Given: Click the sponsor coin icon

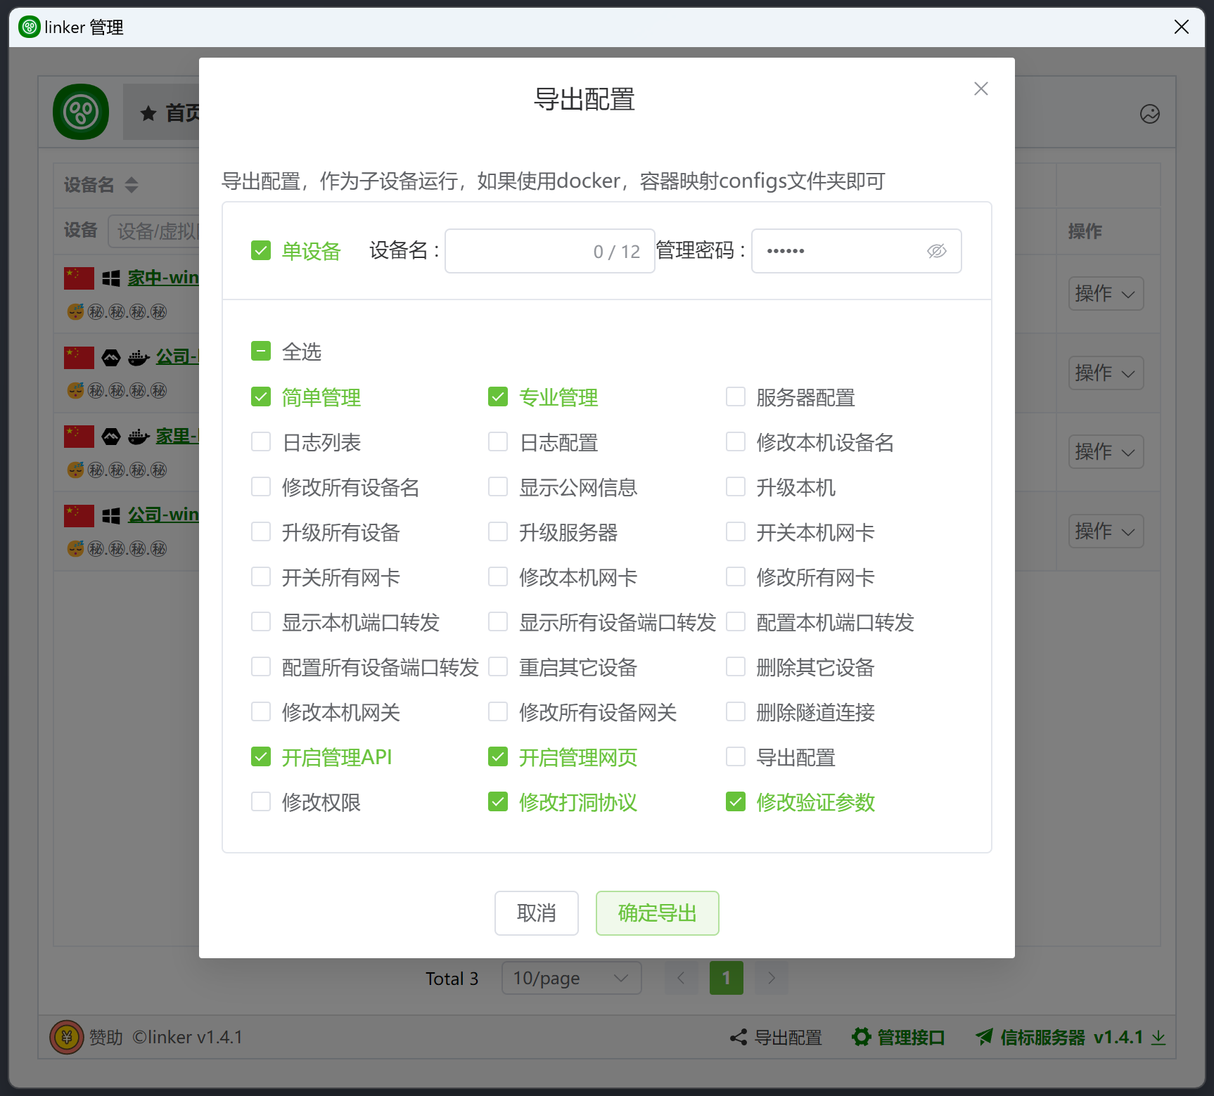Looking at the screenshot, I should [x=67, y=1038].
